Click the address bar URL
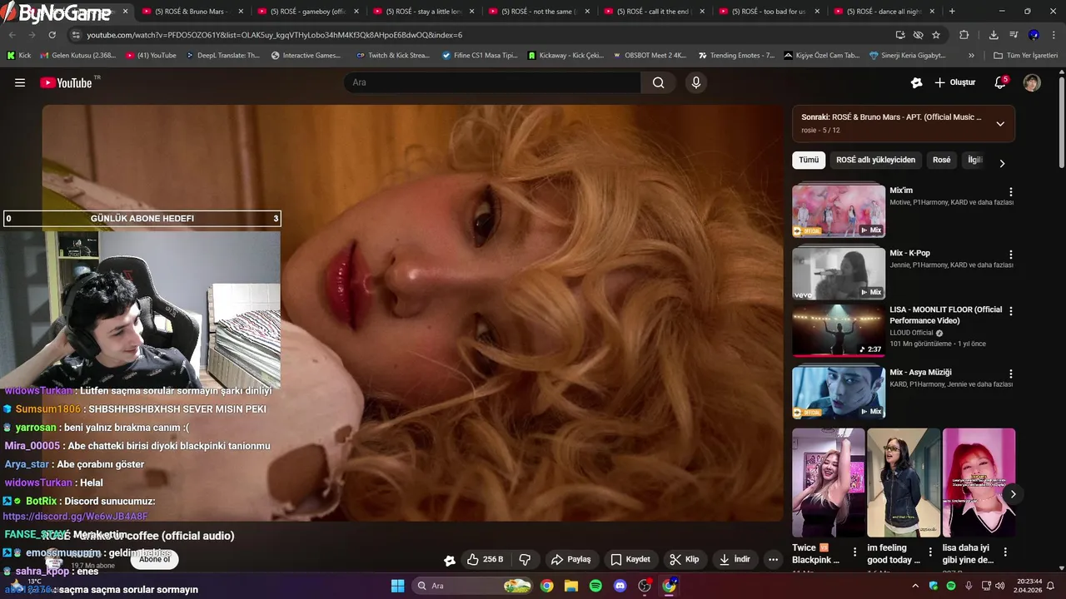Viewport: 1066px width, 599px height. pos(275,35)
